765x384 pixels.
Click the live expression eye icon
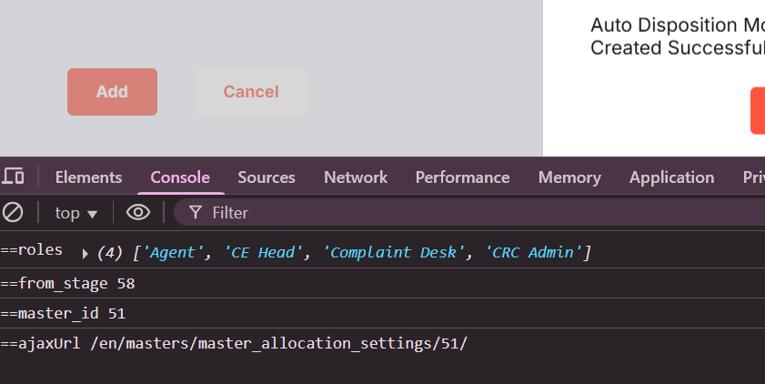[x=138, y=213]
